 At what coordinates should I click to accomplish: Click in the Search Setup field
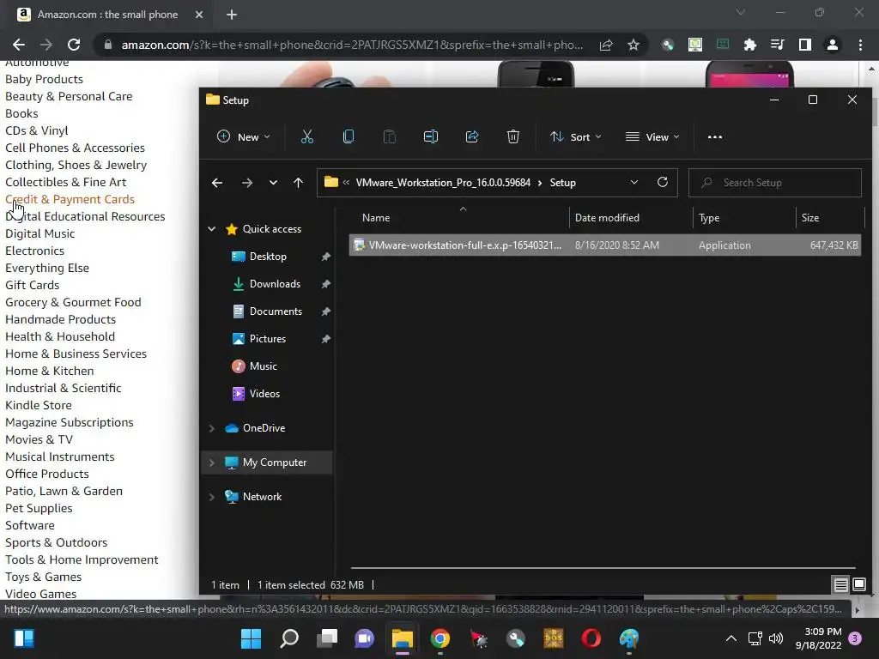tap(775, 183)
